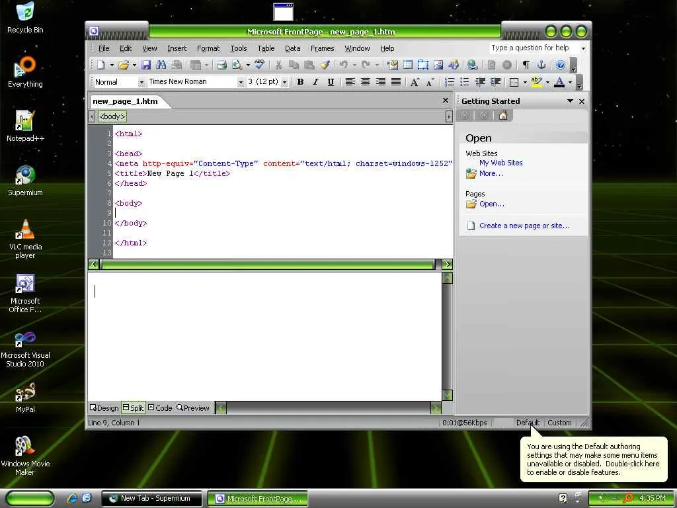The width and height of the screenshot is (677, 508).
Task: Click the Numbering list icon
Action: 450,82
